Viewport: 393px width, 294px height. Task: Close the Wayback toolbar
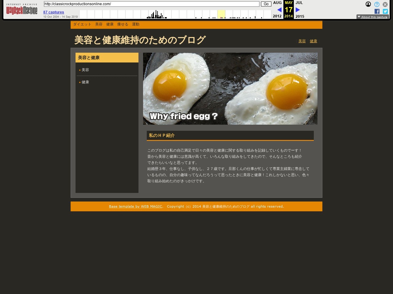point(385,4)
